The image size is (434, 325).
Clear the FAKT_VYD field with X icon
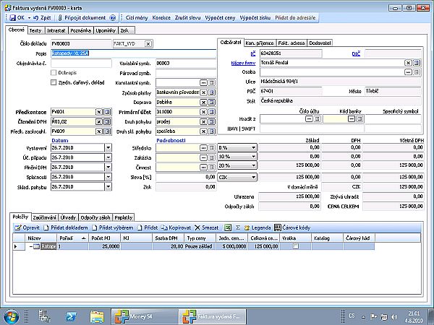pyautogui.click(x=148, y=43)
